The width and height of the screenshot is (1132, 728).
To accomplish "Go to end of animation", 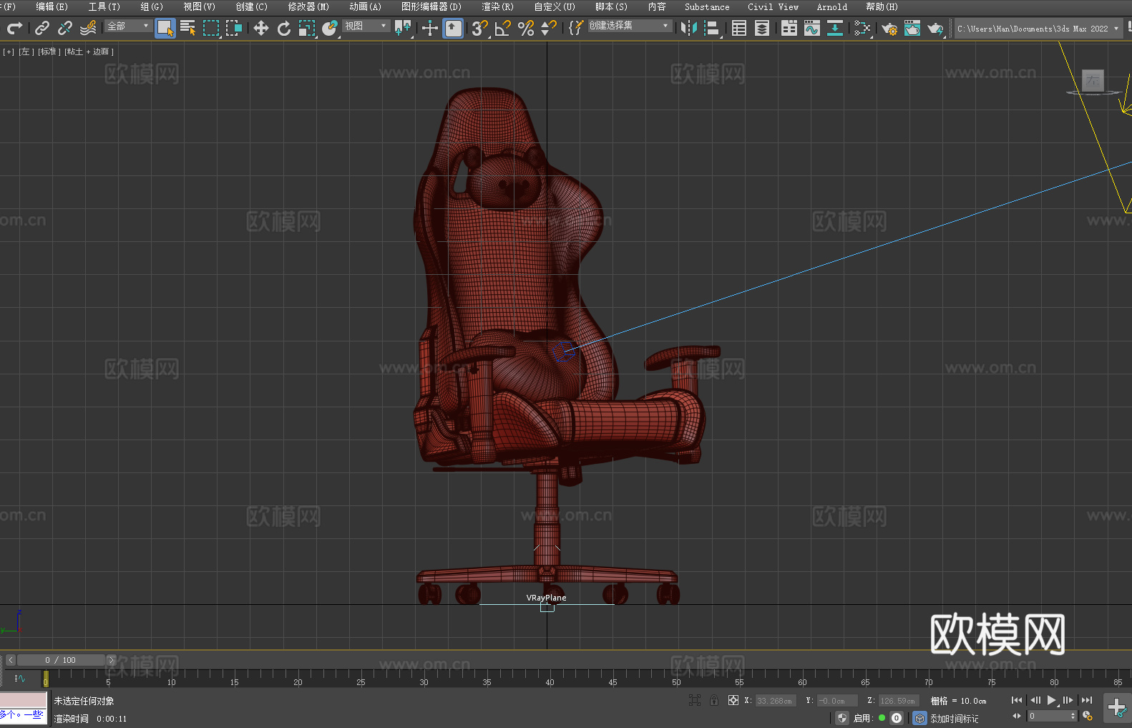I will (x=1087, y=700).
